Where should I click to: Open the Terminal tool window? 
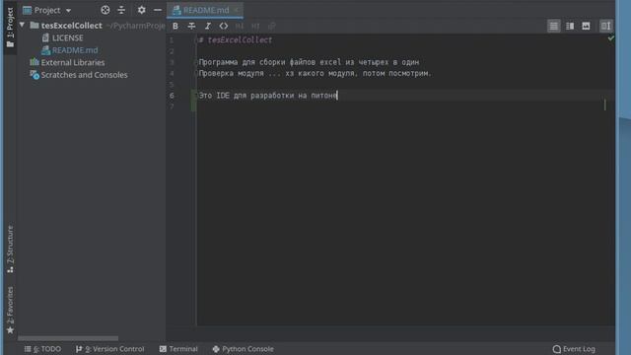178,349
